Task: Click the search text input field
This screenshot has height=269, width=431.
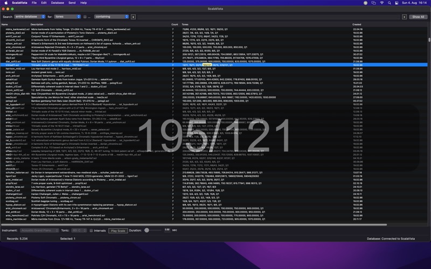Action: (x=269, y=17)
